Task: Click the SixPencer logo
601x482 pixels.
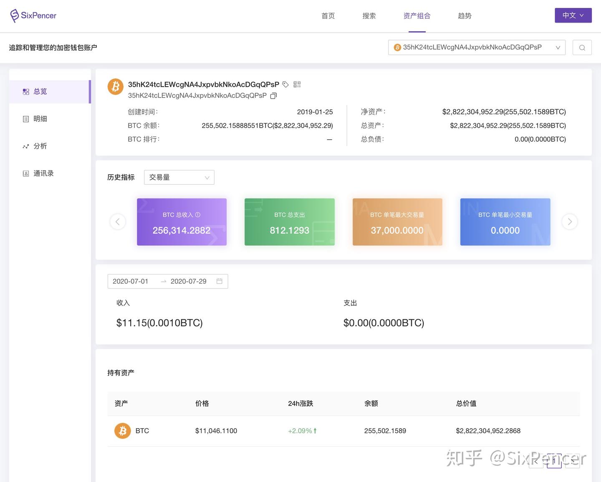Action: (x=33, y=15)
